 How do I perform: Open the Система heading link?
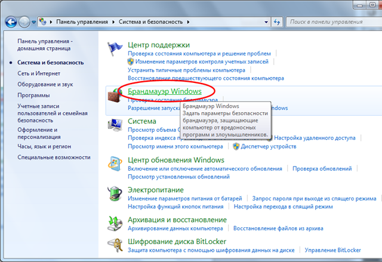coord(142,121)
